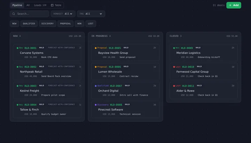The image size is (251, 143).
Task: Click in the Search input field
Action: click(29, 14)
